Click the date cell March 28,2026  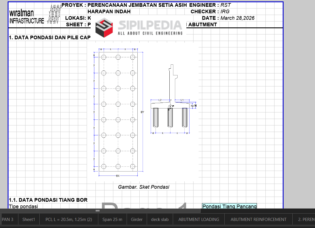click(237, 18)
